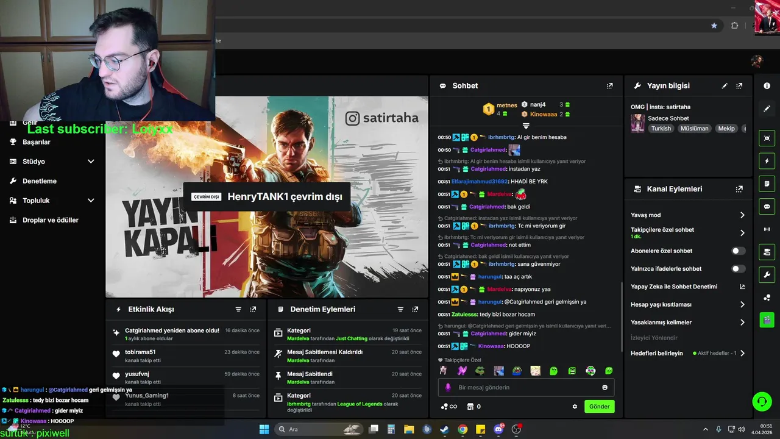Open Yapay Zeka ile Sohbet Denetimi link
780x439 pixels.
coord(687,287)
